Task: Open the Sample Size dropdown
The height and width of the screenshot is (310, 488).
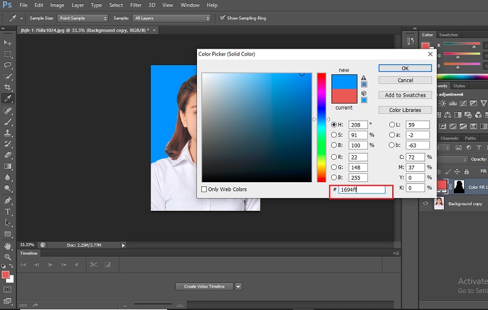Action: click(82, 18)
